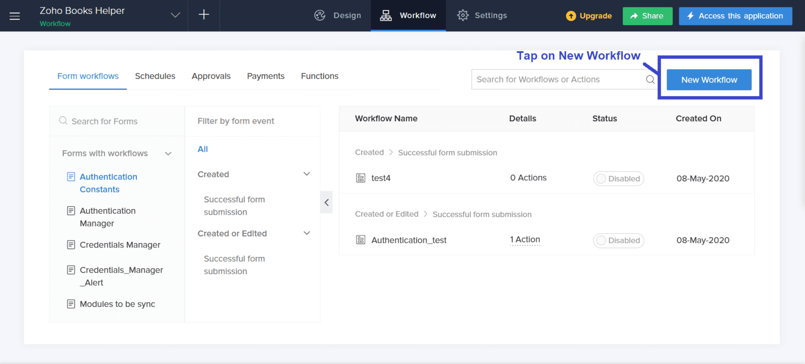This screenshot has width=805, height=364.
Task: Select the Credentials Manager form
Action: click(x=120, y=245)
